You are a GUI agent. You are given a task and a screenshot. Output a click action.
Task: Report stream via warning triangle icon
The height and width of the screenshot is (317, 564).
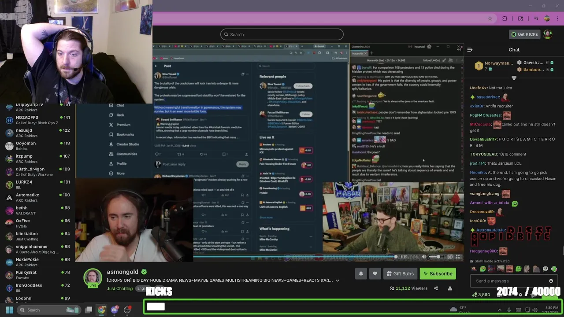[x=450, y=288]
